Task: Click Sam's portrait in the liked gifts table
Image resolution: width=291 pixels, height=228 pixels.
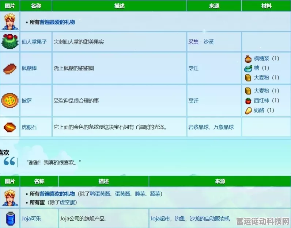Action: click(10, 198)
